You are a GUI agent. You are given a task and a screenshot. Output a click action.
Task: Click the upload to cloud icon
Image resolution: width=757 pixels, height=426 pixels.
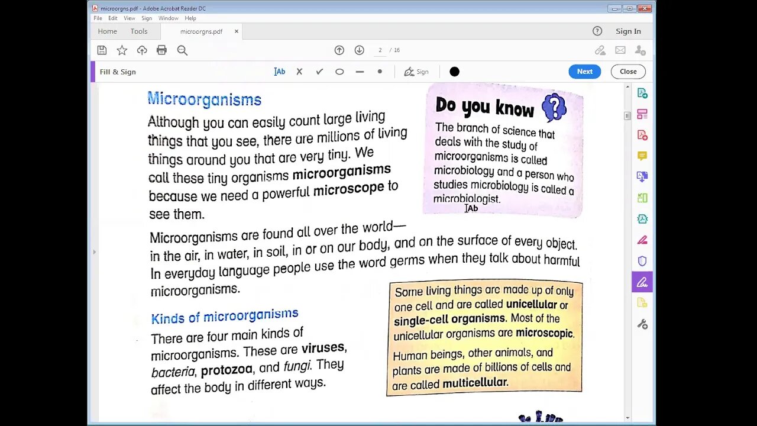click(142, 50)
